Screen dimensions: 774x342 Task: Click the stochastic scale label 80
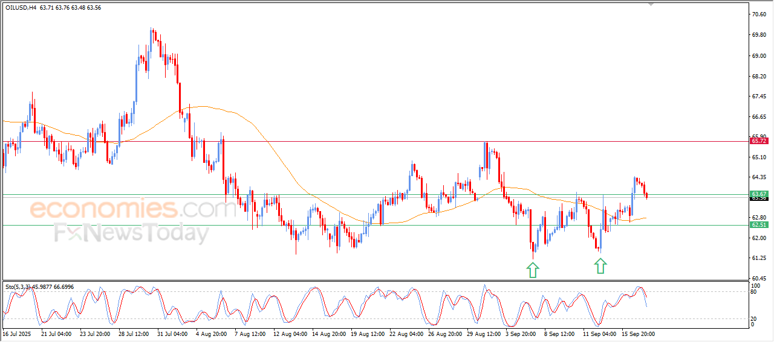click(x=753, y=292)
